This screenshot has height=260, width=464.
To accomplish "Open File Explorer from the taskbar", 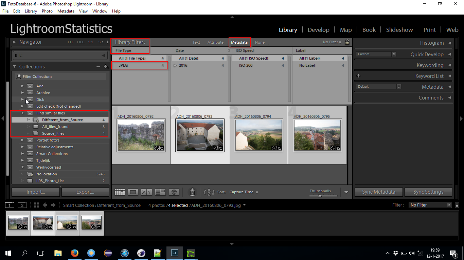I will point(58,253).
